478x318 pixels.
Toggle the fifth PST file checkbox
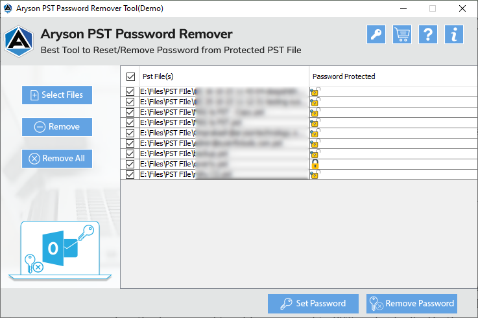(x=130, y=133)
